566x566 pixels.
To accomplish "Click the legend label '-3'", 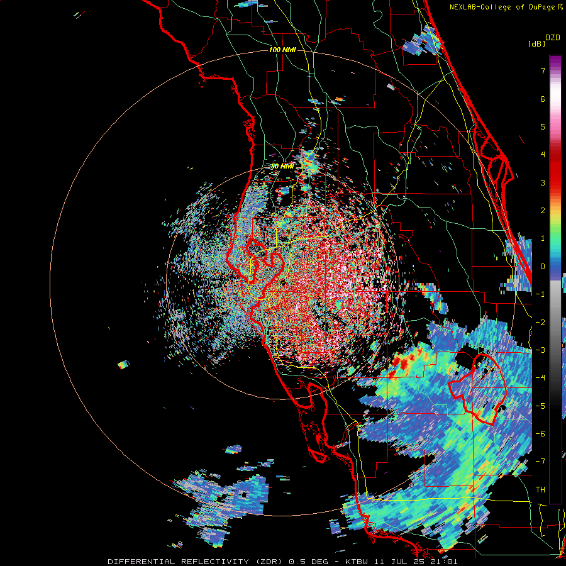I will (x=540, y=350).
